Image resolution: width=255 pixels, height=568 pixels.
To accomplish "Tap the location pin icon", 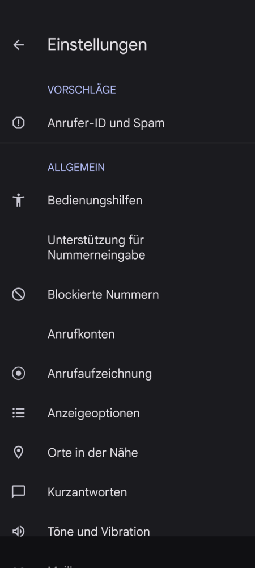I will [19, 453].
